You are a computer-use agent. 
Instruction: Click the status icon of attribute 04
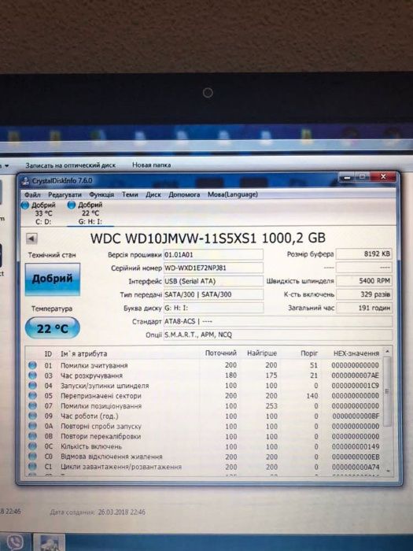[x=32, y=386]
